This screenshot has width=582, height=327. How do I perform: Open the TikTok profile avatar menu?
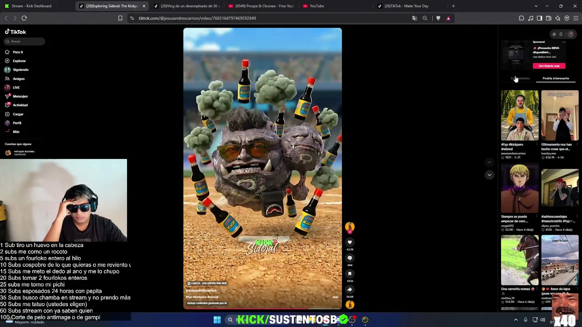tap(571, 35)
